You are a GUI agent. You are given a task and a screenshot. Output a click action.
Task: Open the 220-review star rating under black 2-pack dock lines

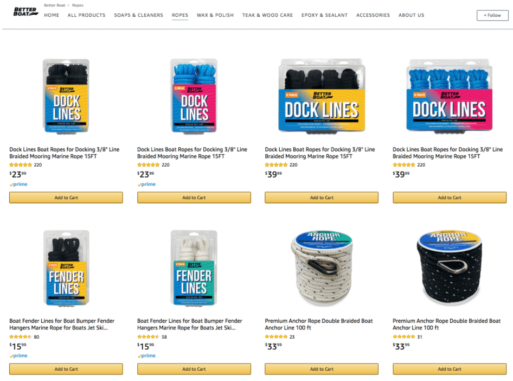pyautogui.click(x=21, y=165)
